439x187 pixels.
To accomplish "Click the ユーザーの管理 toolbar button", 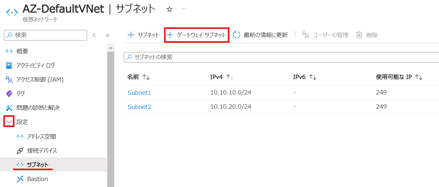I will click(325, 35).
